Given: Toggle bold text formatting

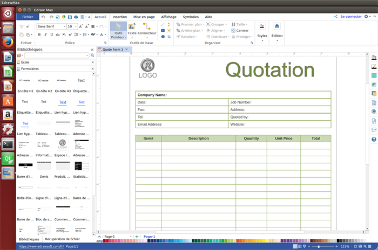Looking at the screenshot, I should point(39,34).
